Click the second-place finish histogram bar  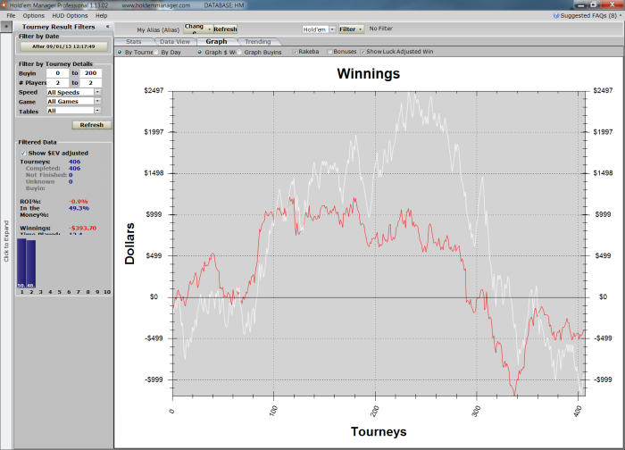tap(31, 264)
